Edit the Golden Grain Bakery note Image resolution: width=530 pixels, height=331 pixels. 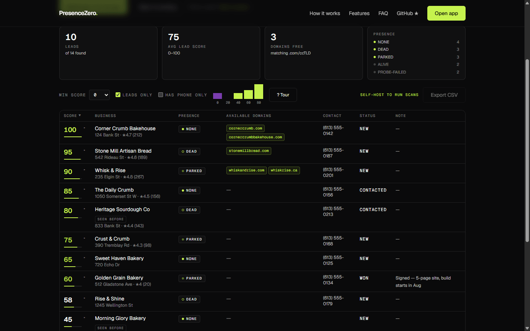(423, 282)
